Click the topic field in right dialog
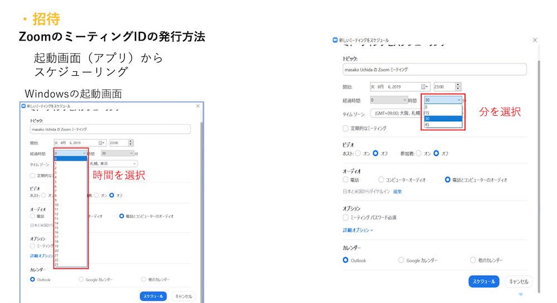The image size is (557, 303). [434, 70]
